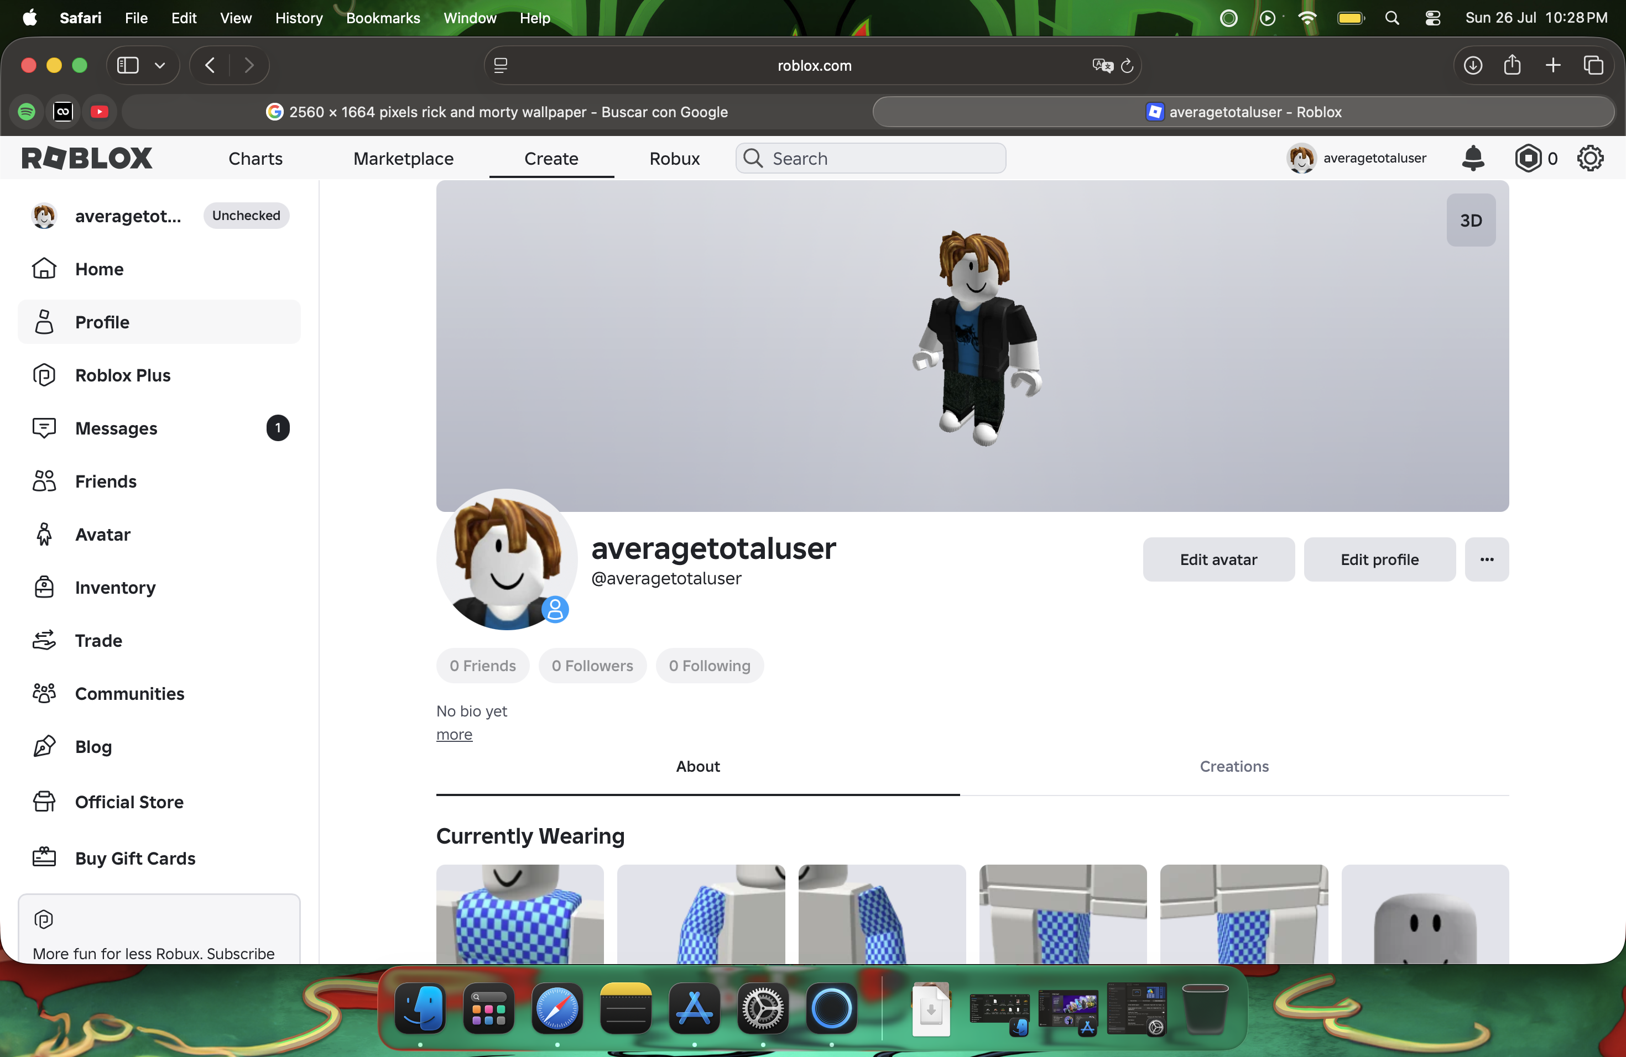Expand bio with the more link
This screenshot has width=1626, height=1057.
[454, 735]
